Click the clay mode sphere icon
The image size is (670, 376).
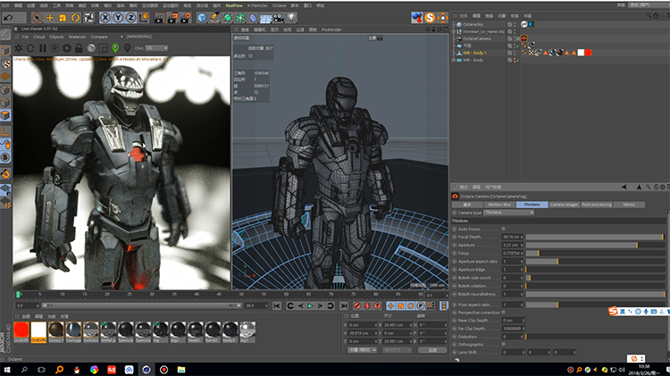(91, 48)
